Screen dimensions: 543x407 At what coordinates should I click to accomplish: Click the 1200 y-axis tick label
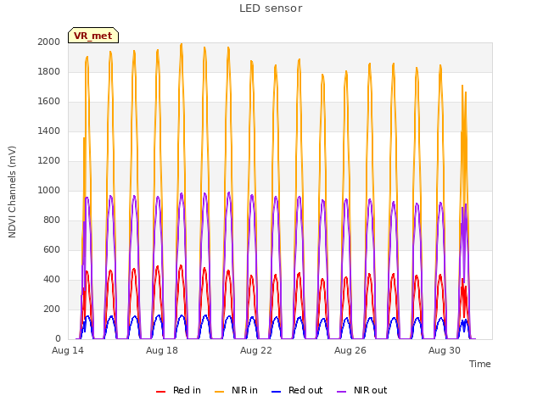(x=49, y=160)
